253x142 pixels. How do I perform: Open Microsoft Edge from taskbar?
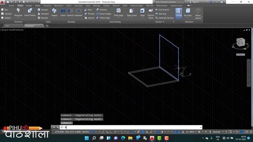point(123,138)
